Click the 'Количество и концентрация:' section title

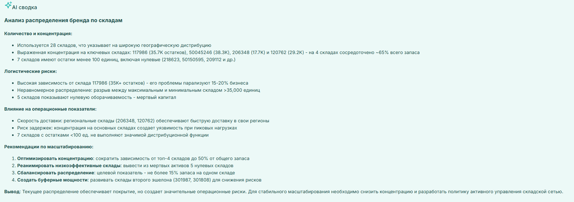(38, 33)
